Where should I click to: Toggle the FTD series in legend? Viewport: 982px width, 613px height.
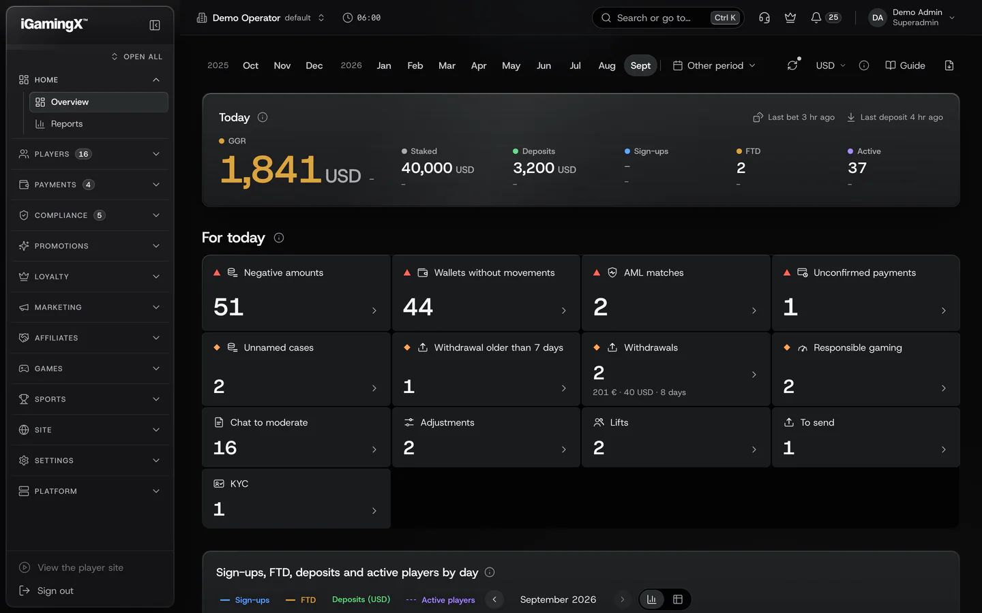pos(301,600)
